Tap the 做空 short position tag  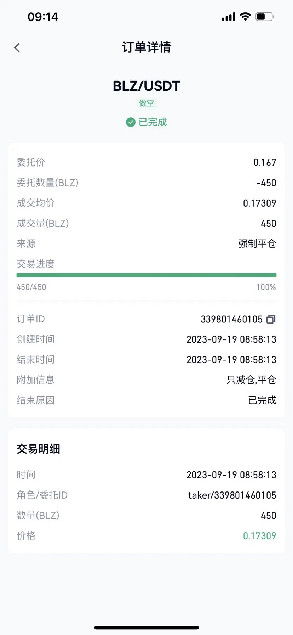point(146,103)
